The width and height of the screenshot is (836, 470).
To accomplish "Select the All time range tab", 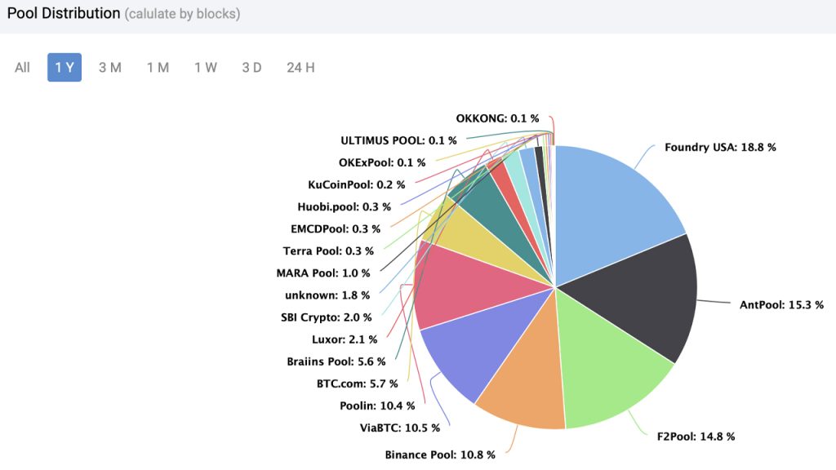I will 22,68.
